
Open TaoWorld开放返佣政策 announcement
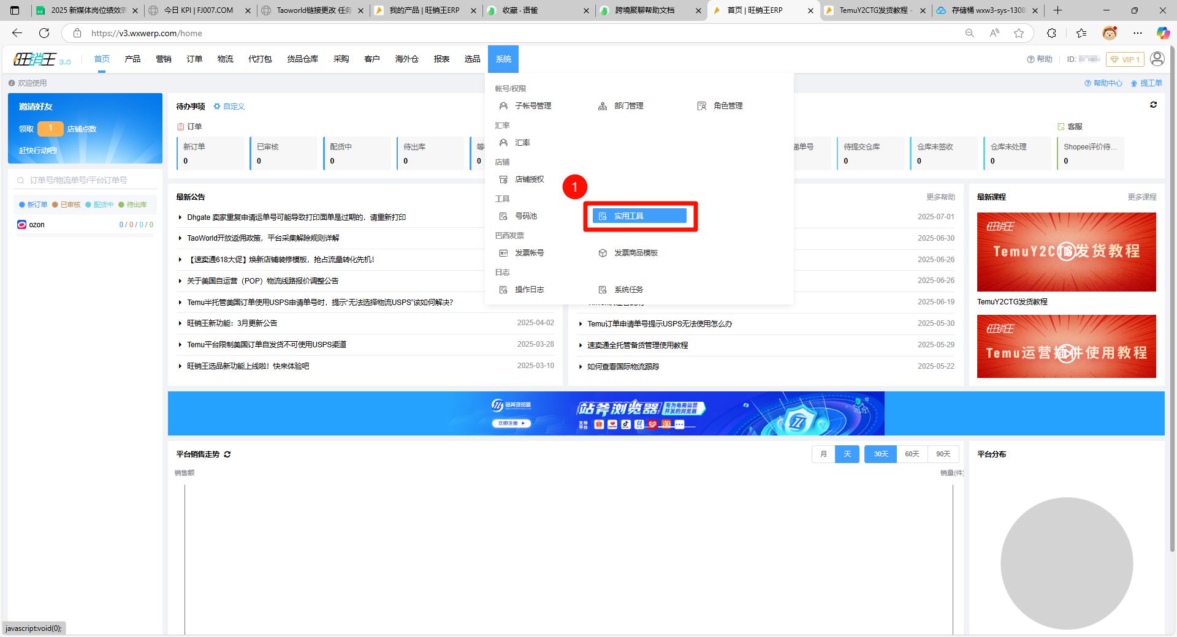click(263, 238)
